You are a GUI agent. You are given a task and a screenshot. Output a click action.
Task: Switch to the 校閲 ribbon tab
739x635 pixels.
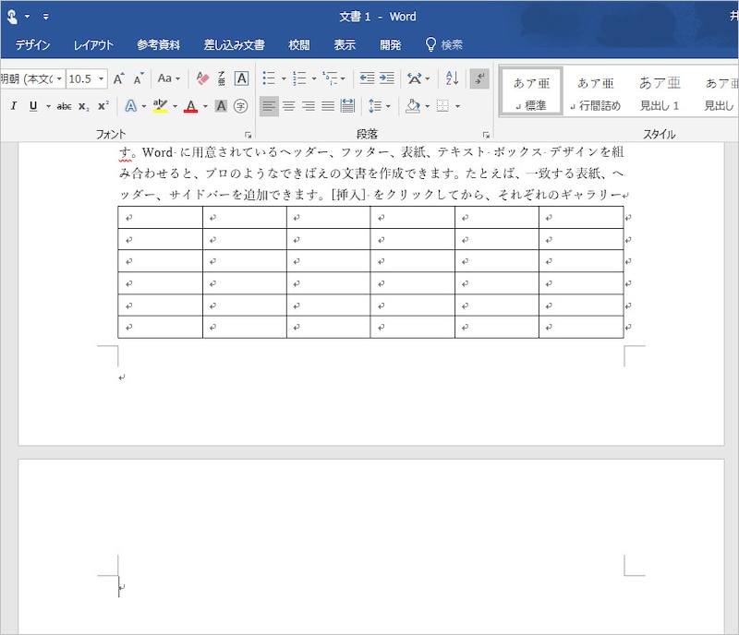297,43
